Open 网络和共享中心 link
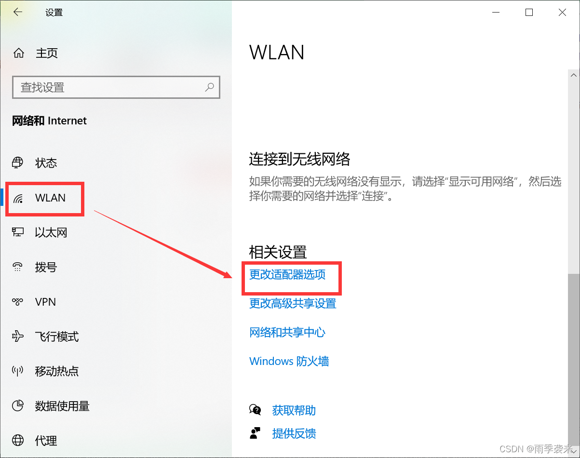Screen dimensions: 580x458 287,333
